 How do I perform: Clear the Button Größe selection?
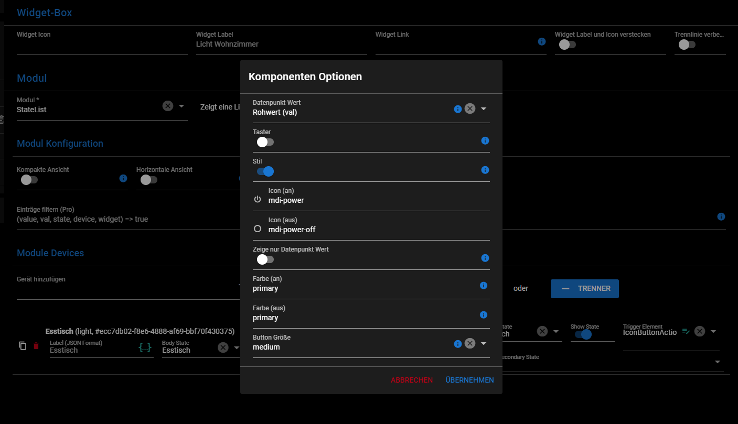(x=470, y=343)
